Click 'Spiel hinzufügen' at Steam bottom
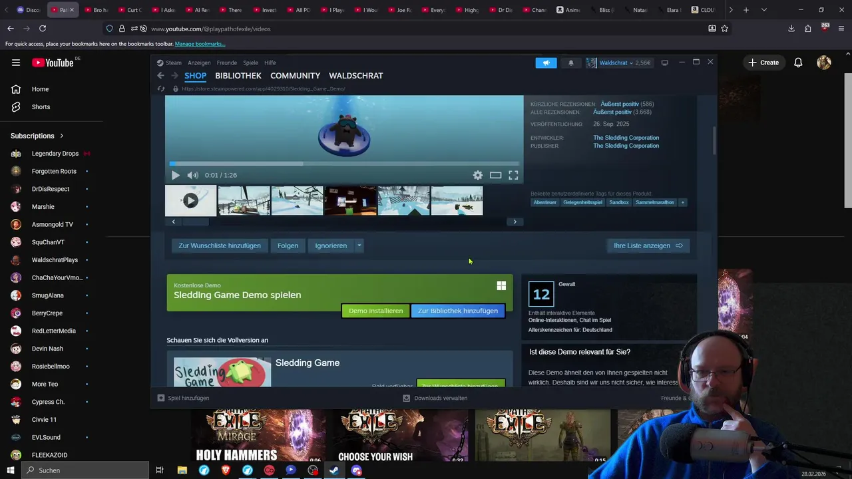852x479 pixels. [183, 398]
